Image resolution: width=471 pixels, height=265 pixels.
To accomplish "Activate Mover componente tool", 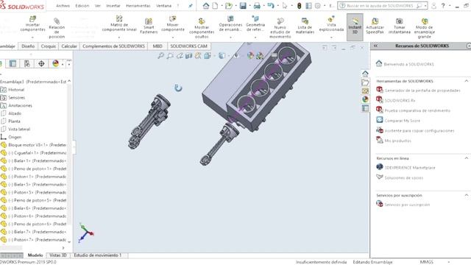I will pyautogui.click(x=173, y=24).
